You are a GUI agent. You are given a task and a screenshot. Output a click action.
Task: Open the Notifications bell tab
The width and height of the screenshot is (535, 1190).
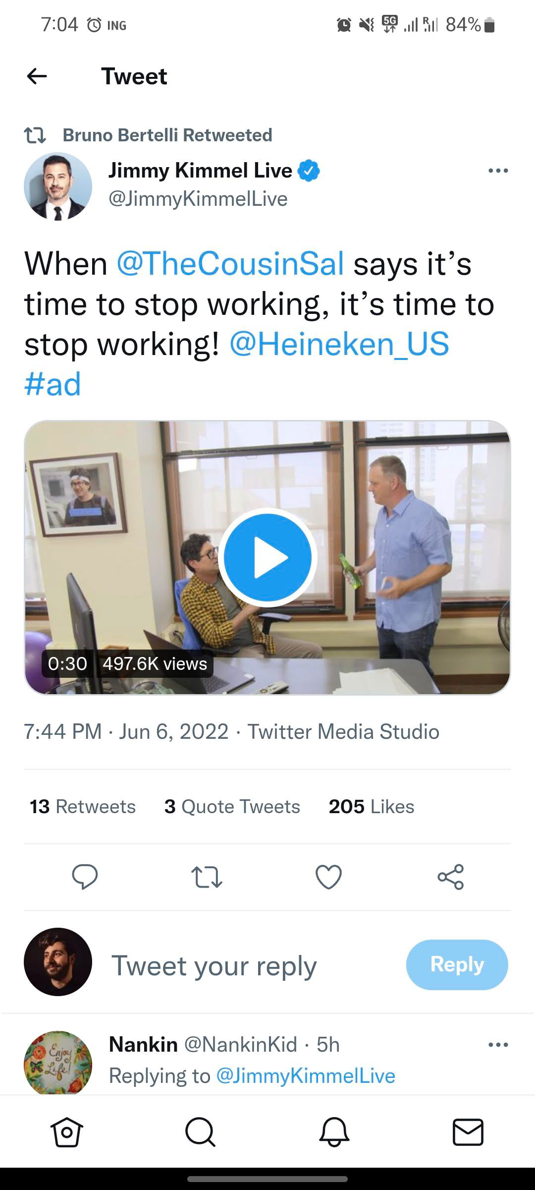pos(334,1132)
